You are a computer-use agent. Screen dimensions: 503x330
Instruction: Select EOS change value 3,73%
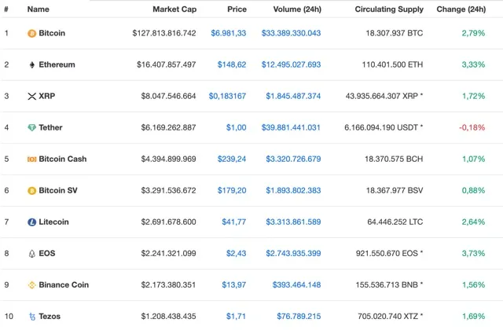click(x=473, y=253)
